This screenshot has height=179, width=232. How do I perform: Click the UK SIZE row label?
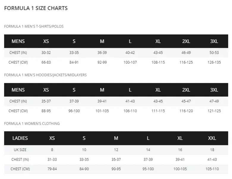[20, 150]
